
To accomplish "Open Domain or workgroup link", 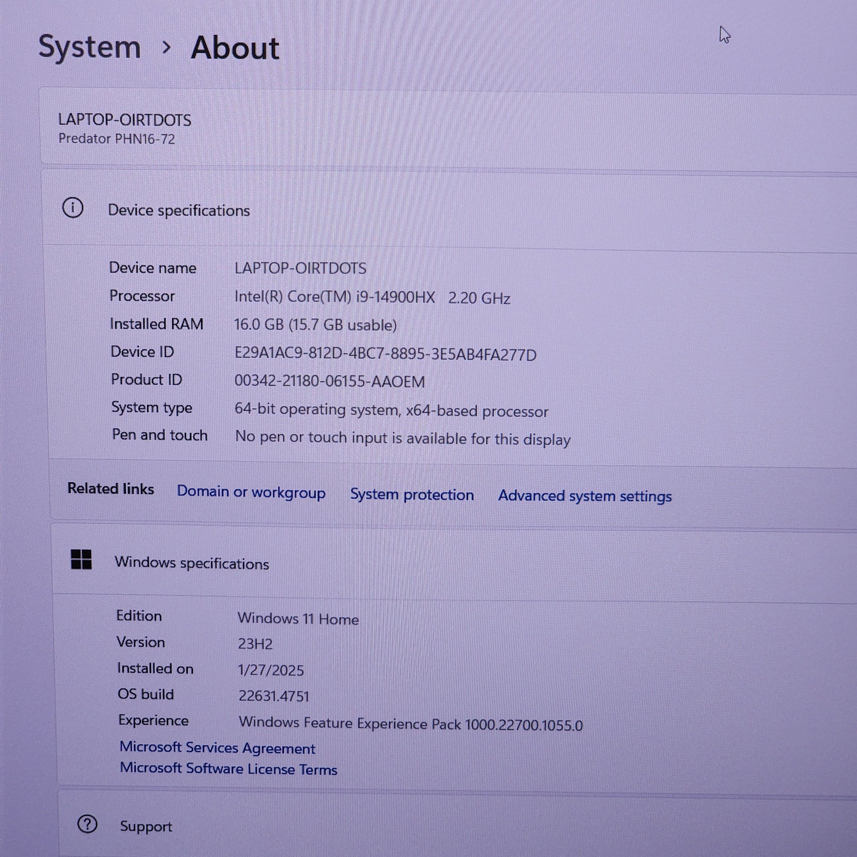I will [x=251, y=492].
